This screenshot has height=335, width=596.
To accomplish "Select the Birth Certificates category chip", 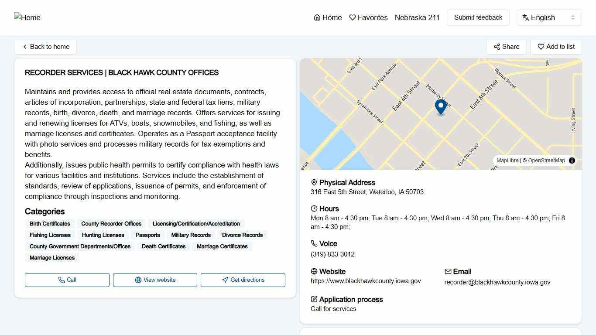I will pos(50,224).
